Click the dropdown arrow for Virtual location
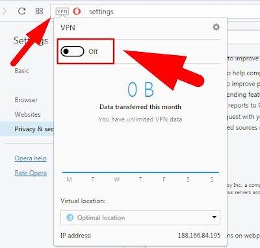Image resolution: width=260 pixels, height=248 pixels. (214, 217)
